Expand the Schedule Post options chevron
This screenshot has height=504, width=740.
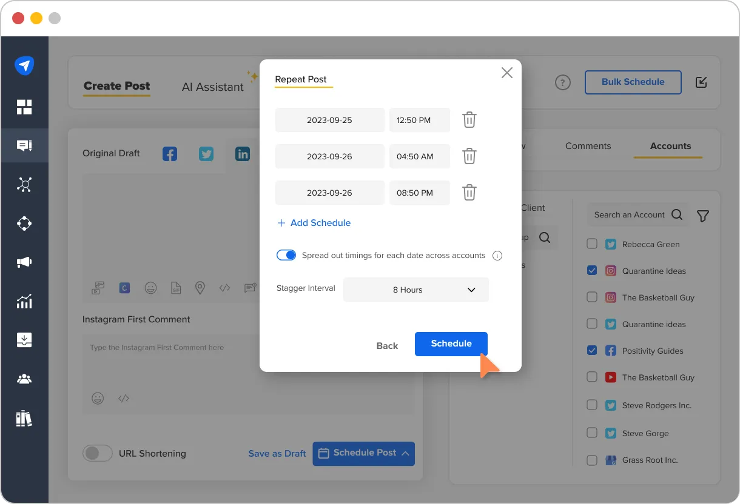click(x=405, y=453)
